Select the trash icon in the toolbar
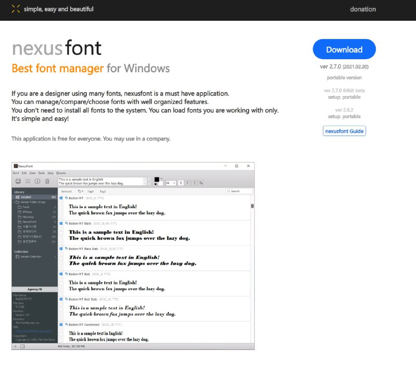This screenshot has height=365, width=416. [x=46, y=181]
